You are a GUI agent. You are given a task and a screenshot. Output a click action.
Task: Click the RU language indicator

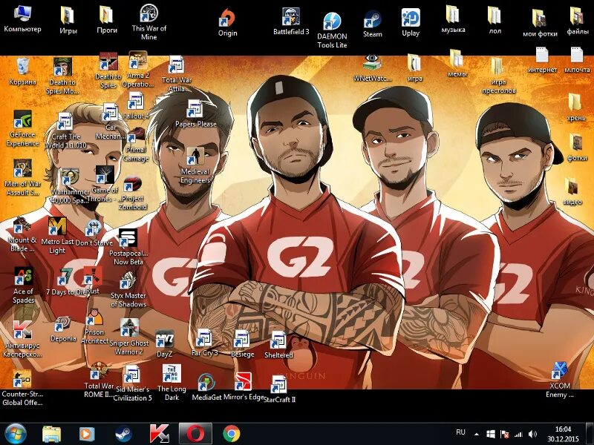(x=460, y=432)
